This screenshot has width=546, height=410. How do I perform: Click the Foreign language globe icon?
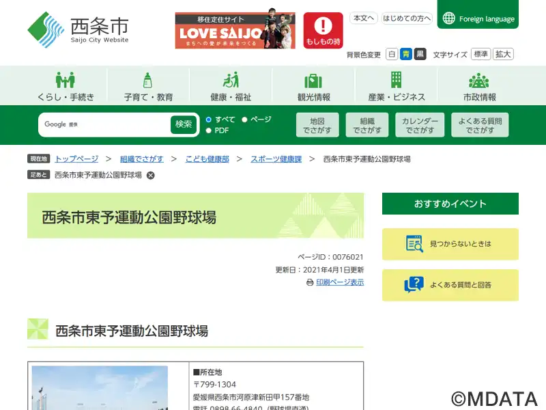click(x=448, y=18)
